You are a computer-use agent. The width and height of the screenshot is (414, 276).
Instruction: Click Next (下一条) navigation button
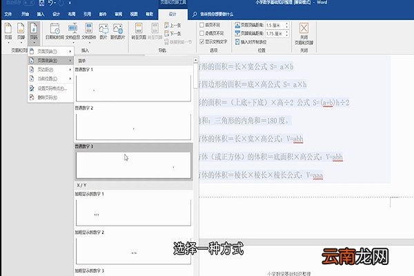pos(172,34)
